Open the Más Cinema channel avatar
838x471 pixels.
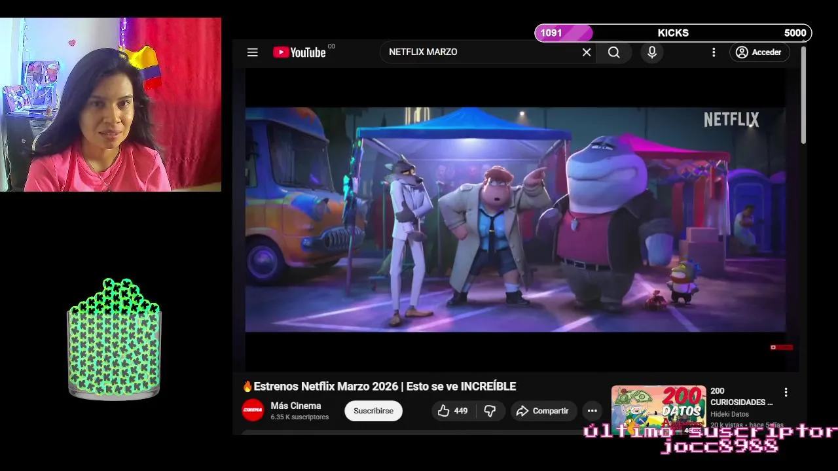pos(253,411)
